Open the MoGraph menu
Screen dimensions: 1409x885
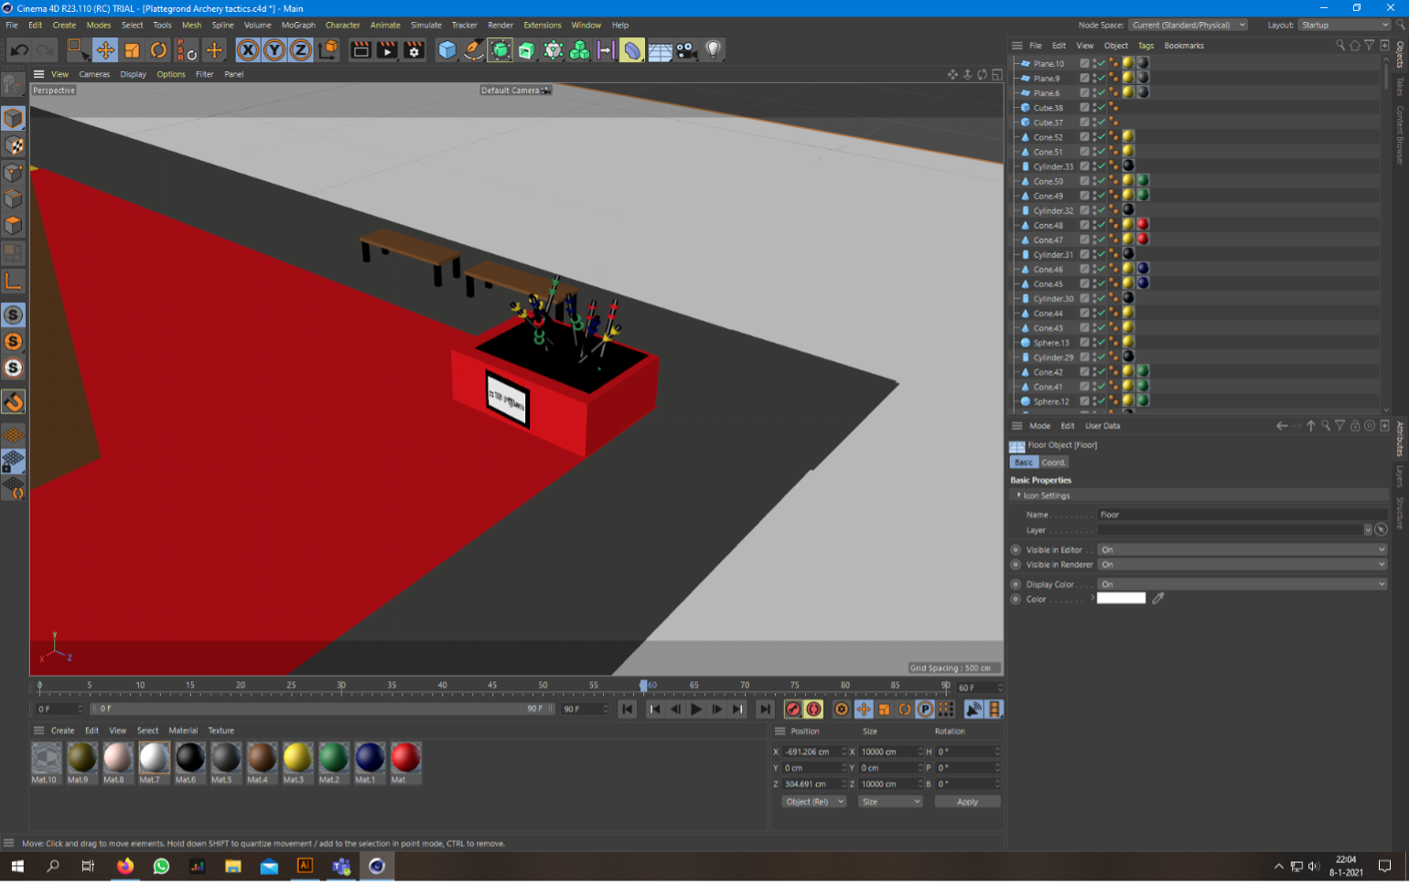(x=297, y=25)
